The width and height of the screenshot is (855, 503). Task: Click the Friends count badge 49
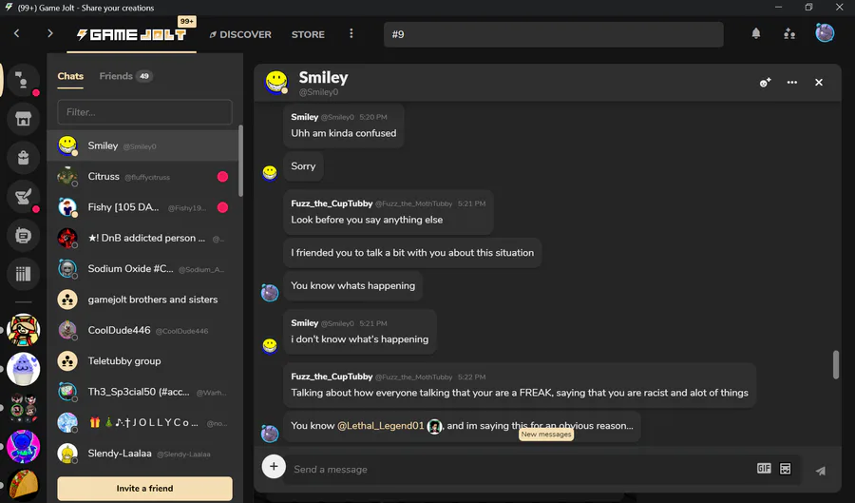tap(144, 76)
